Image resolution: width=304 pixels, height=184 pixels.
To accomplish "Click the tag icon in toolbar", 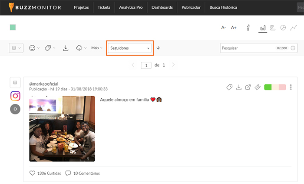I will pos(48,48).
